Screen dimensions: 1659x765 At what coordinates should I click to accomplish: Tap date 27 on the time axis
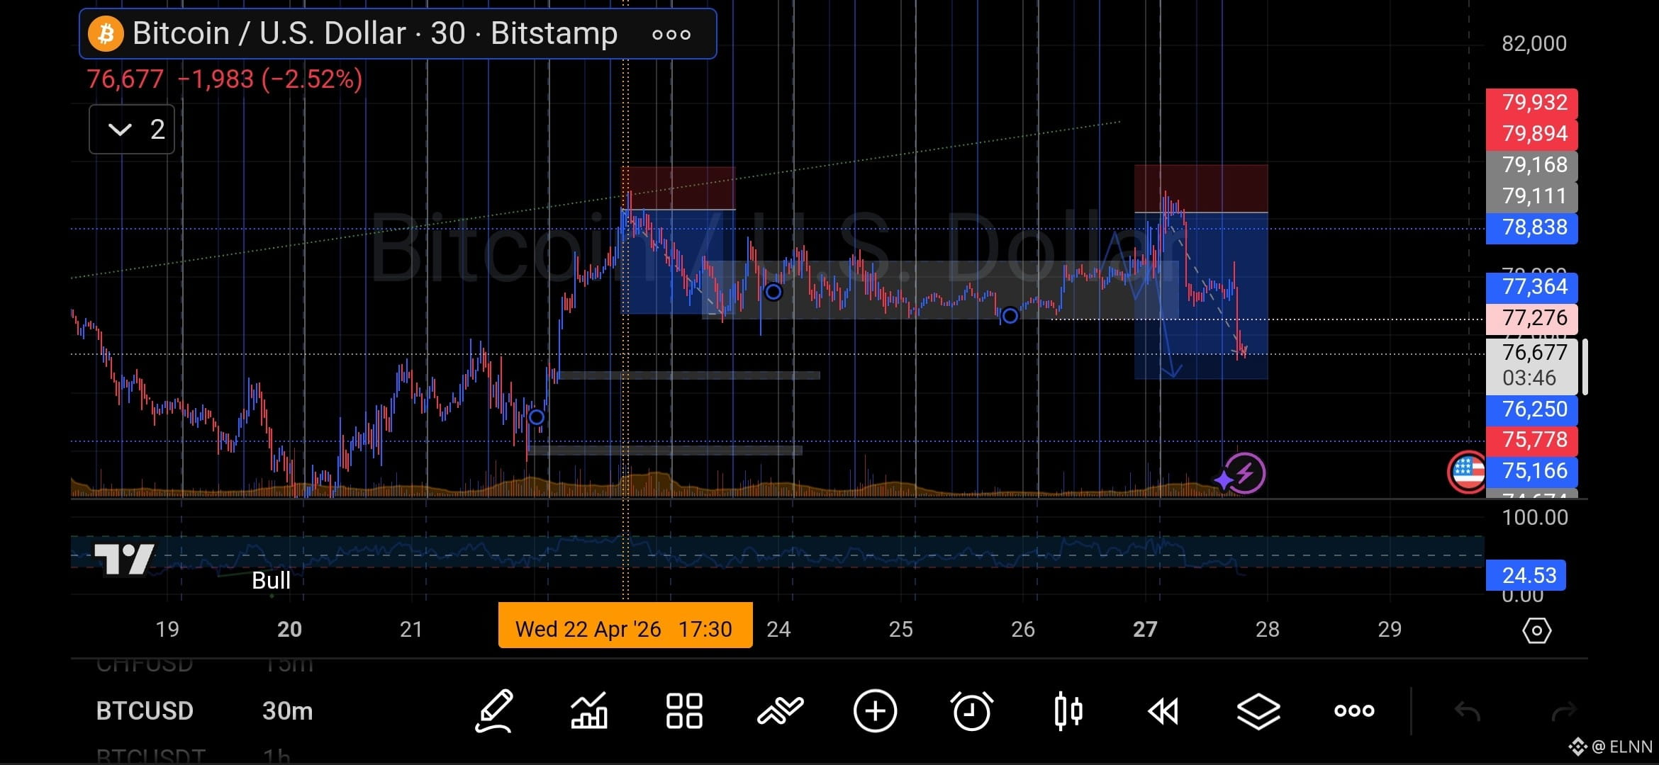click(1145, 629)
